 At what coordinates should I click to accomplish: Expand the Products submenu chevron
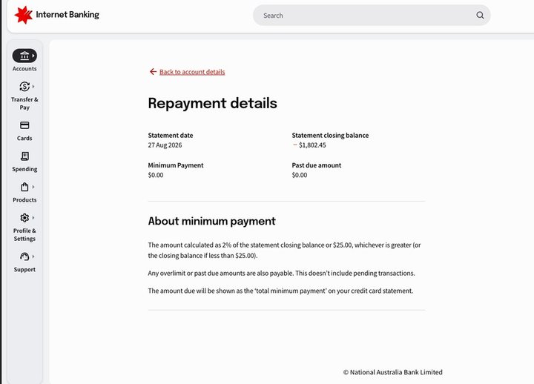(33, 187)
